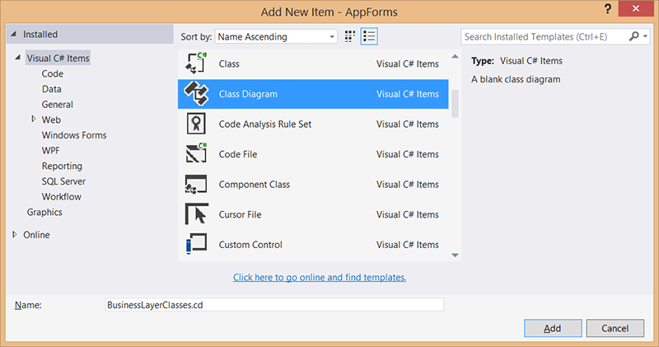Screen dimensions: 659x347
Task: Select the Data category
Action: 52,89
